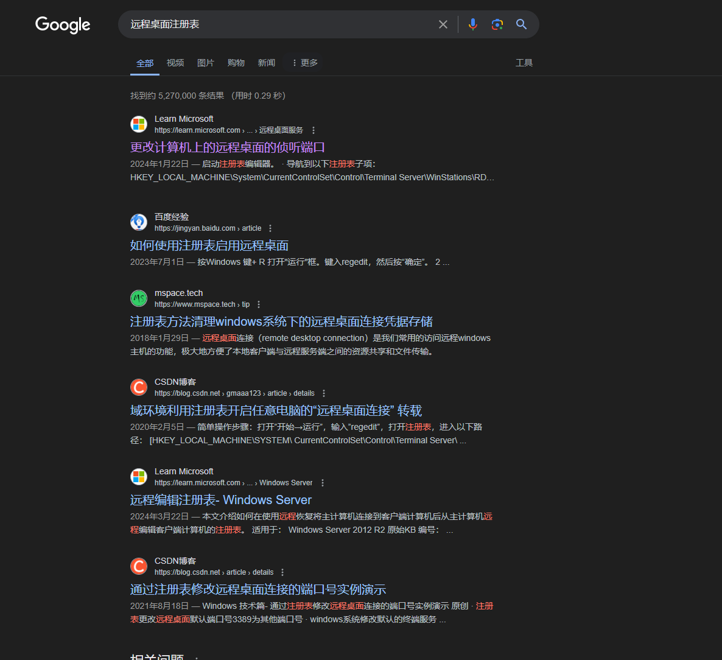Open the three-dot menu beside mspace.tech URL
This screenshot has height=660, width=722.
(x=259, y=304)
